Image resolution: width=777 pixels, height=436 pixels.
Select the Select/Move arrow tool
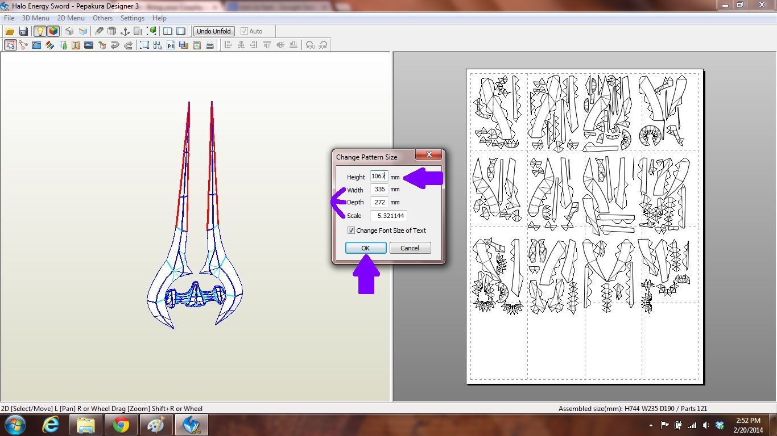coord(10,45)
